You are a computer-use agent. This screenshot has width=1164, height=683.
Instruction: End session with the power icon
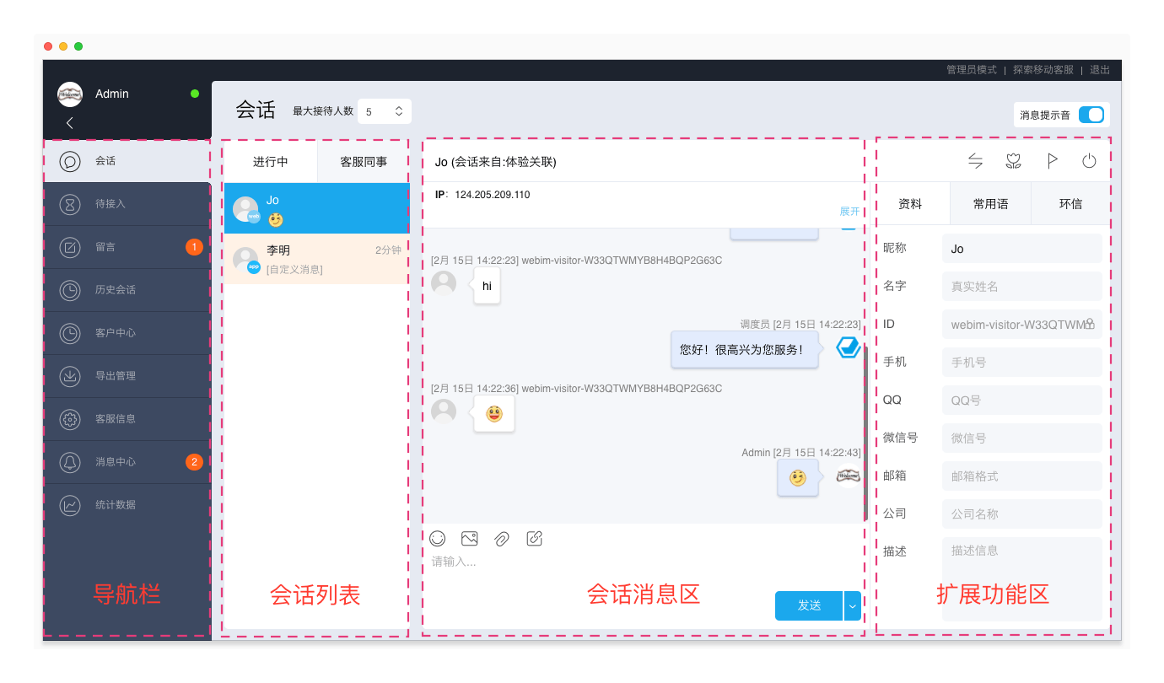tap(1089, 160)
